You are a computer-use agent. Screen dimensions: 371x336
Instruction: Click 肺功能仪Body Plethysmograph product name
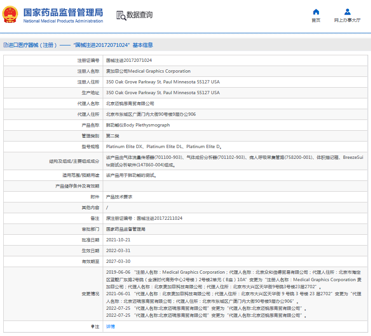(138, 125)
